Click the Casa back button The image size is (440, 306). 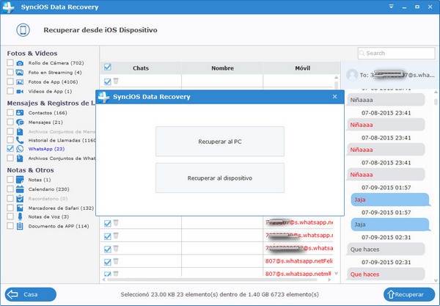click(x=31, y=294)
